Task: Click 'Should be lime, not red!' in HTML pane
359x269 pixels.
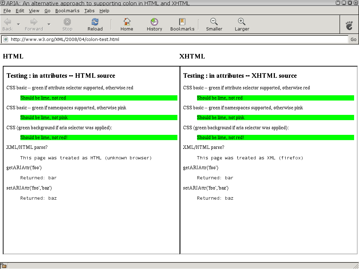Action: coord(44,137)
